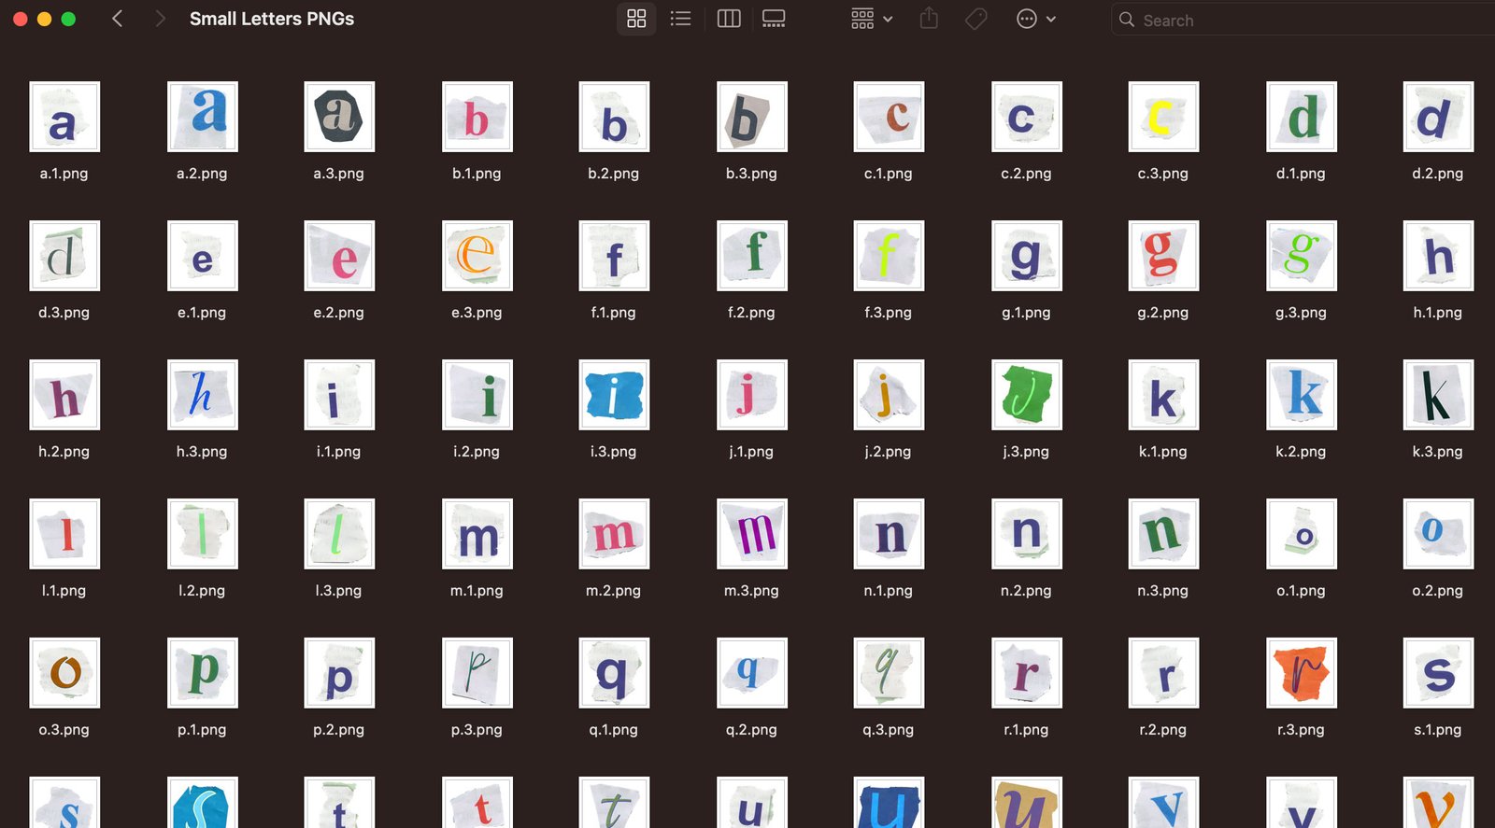Select q.1.png file icon

click(614, 673)
